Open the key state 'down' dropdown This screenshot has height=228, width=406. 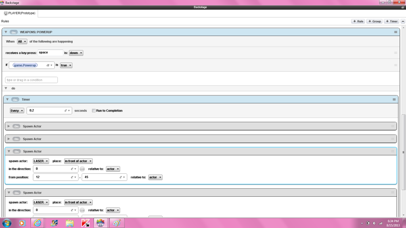[x=76, y=53]
